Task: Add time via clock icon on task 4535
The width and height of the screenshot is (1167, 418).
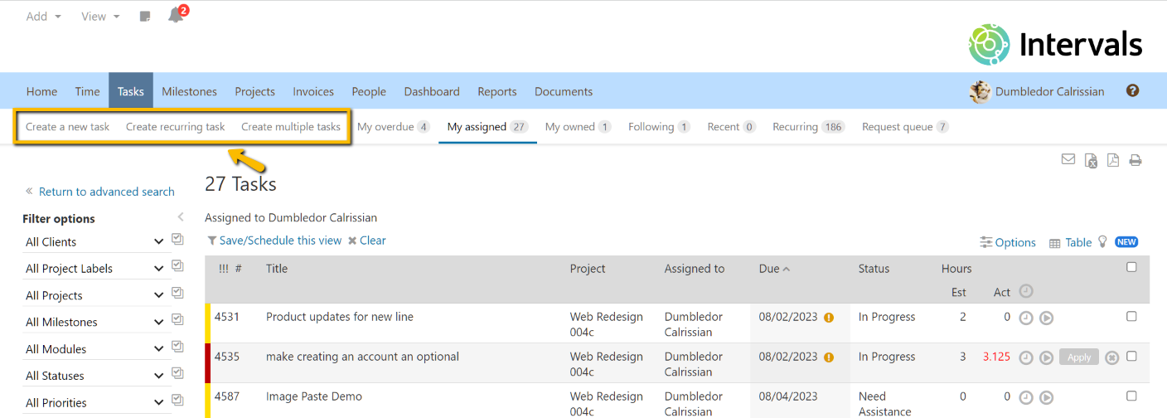Action: [1025, 357]
